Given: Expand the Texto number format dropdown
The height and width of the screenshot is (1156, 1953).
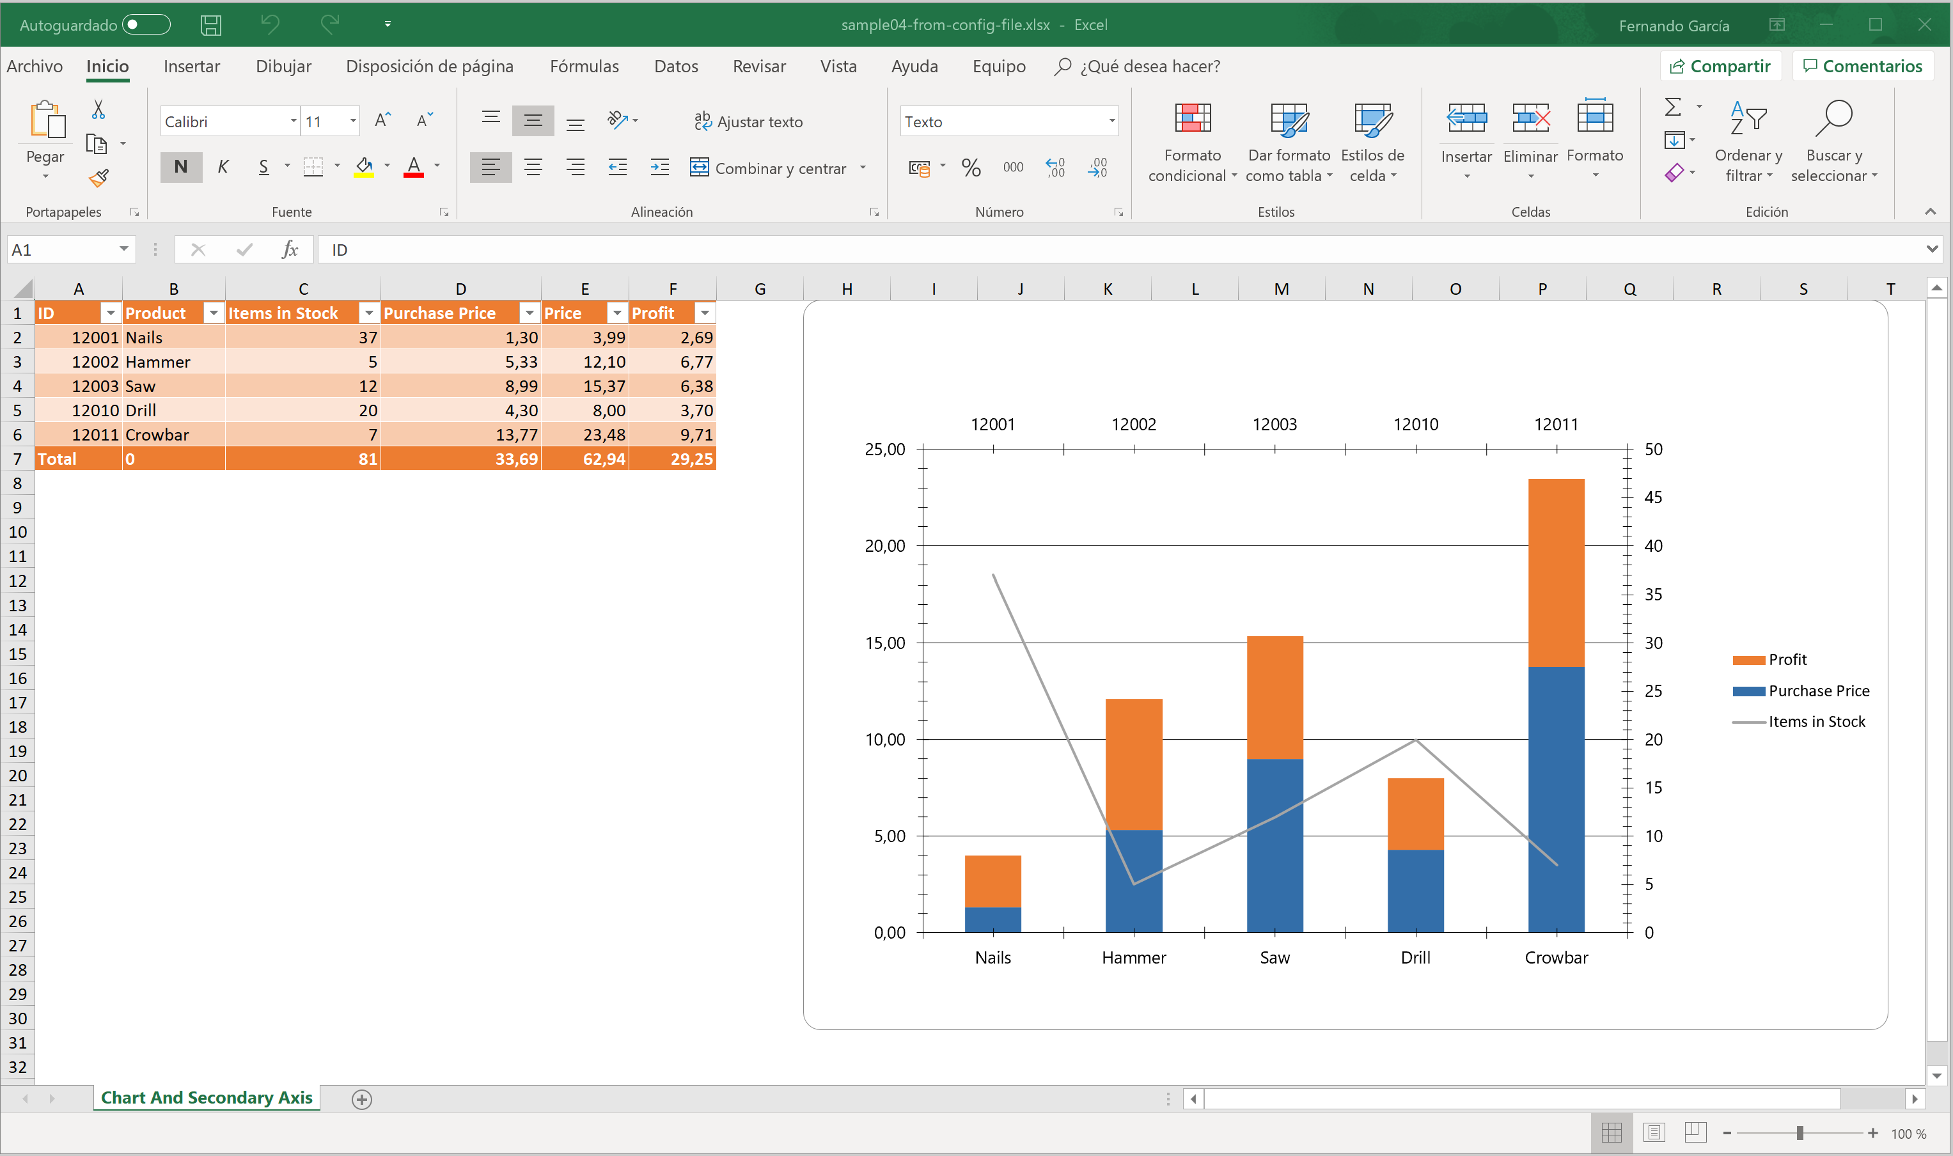Looking at the screenshot, I should (x=1111, y=121).
